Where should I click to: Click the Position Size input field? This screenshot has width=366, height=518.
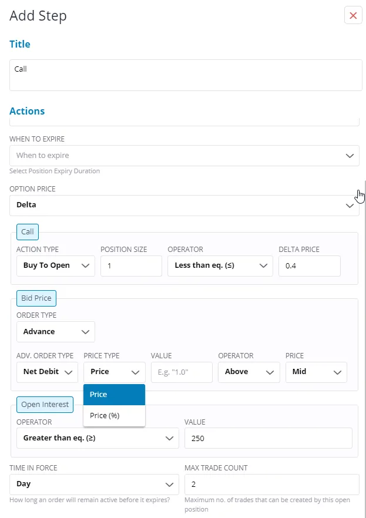[x=131, y=265]
